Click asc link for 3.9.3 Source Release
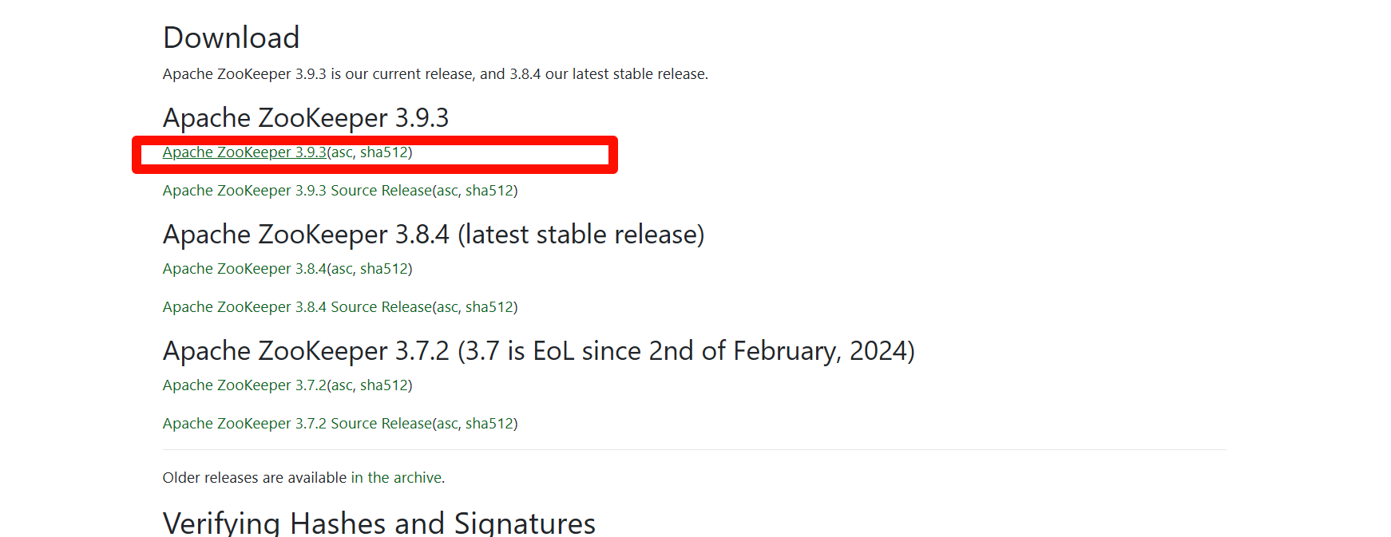 pos(446,191)
